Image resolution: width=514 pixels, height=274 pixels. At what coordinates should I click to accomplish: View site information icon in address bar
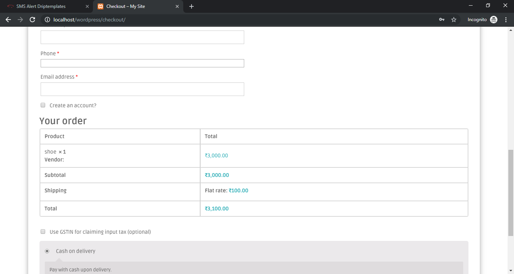tap(47, 20)
